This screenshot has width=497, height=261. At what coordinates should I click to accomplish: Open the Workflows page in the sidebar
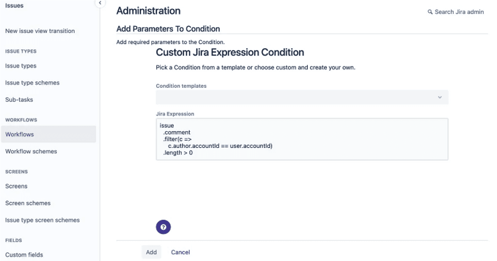point(19,134)
